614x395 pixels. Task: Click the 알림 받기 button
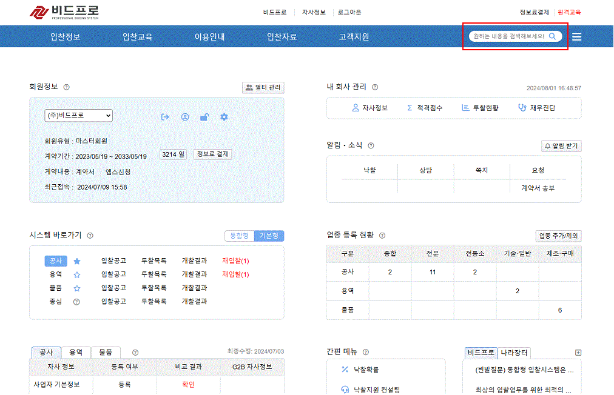(561, 146)
